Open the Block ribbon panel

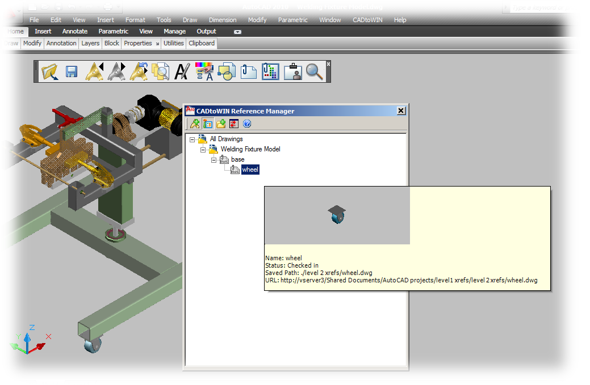[x=112, y=43]
